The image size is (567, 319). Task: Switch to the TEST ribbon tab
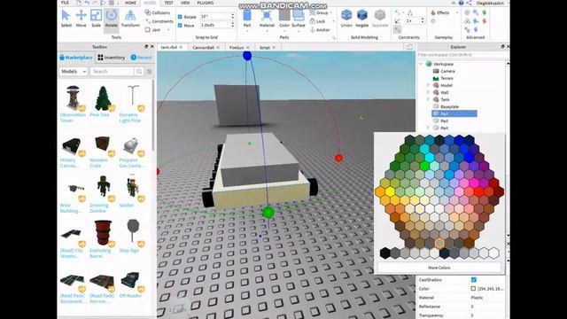(169, 3)
